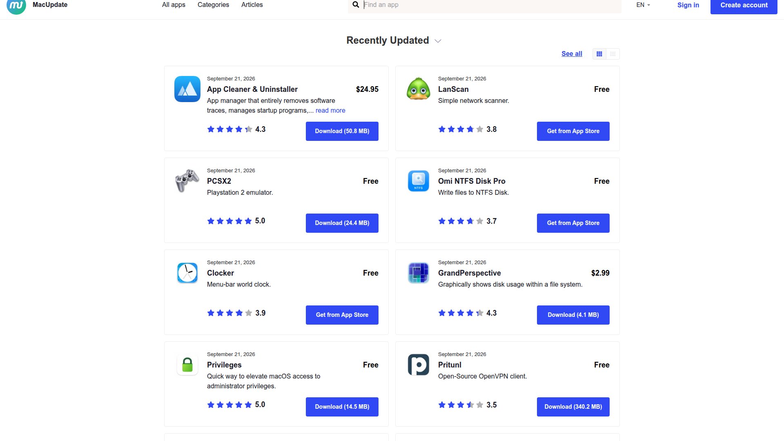Screen dimensions: 784x441
Task: Click the See all link
Action: [x=572, y=53]
